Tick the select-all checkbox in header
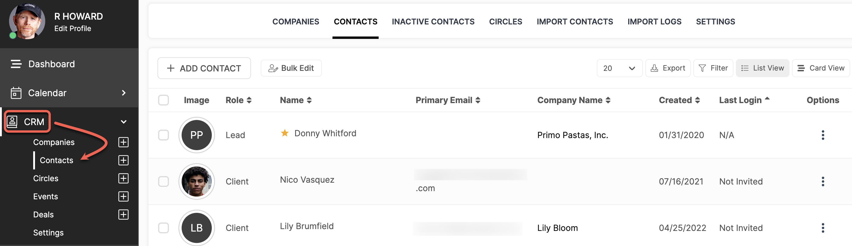 coord(164,100)
